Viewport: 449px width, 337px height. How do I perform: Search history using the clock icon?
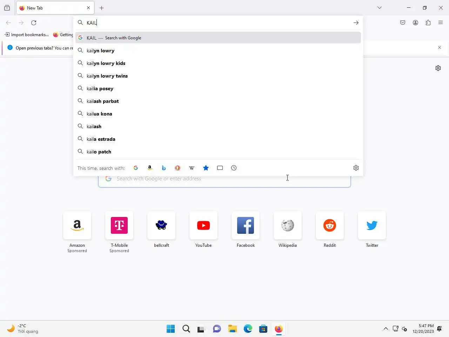(x=234, y=168)
